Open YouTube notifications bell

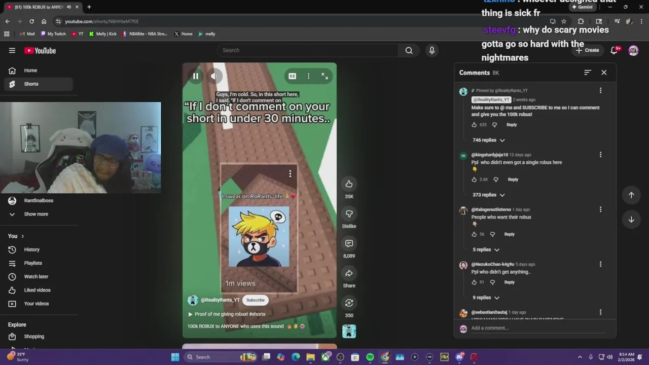coord(615,50)
